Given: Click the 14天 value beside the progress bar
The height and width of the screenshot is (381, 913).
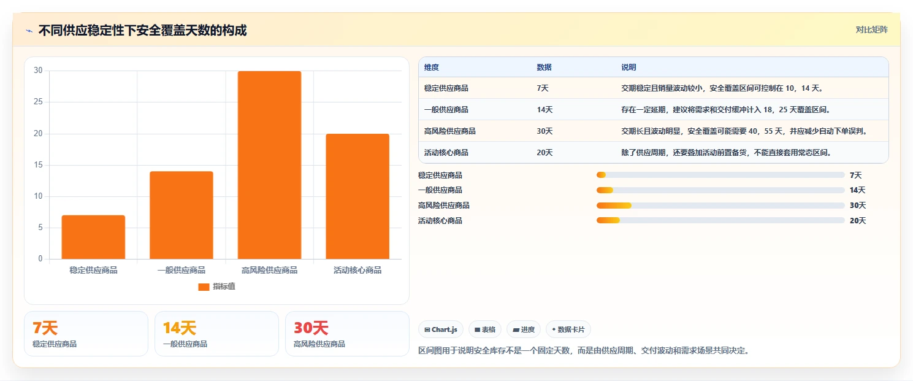Looking at the screenshot, I should pyautogui.click(x=858, y=190).
